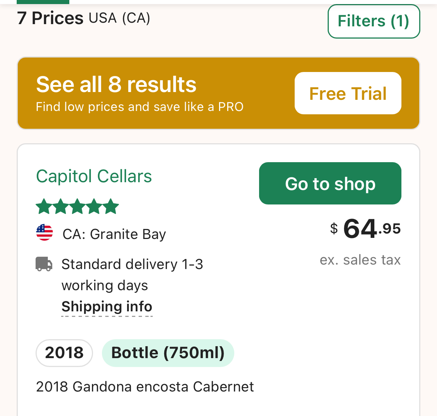Click the 7 Prices heading
This screenshot has height=416, width=437.
click(50, 18)
